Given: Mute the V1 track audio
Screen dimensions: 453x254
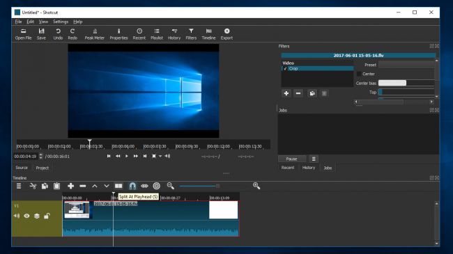Looking at the screenshot, I should click(17, 216).
